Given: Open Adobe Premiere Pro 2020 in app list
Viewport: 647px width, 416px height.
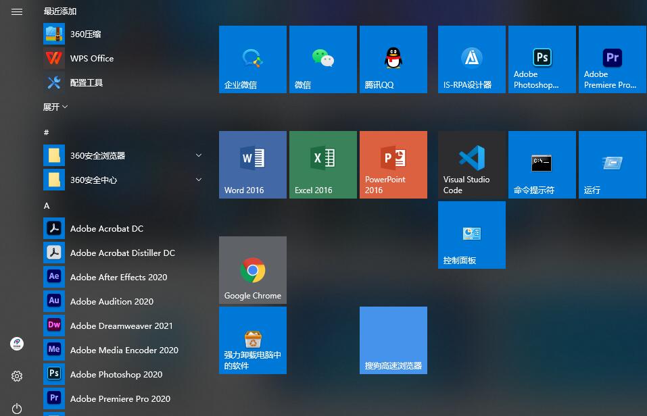Looking at the screenshot, I should 124,398.
